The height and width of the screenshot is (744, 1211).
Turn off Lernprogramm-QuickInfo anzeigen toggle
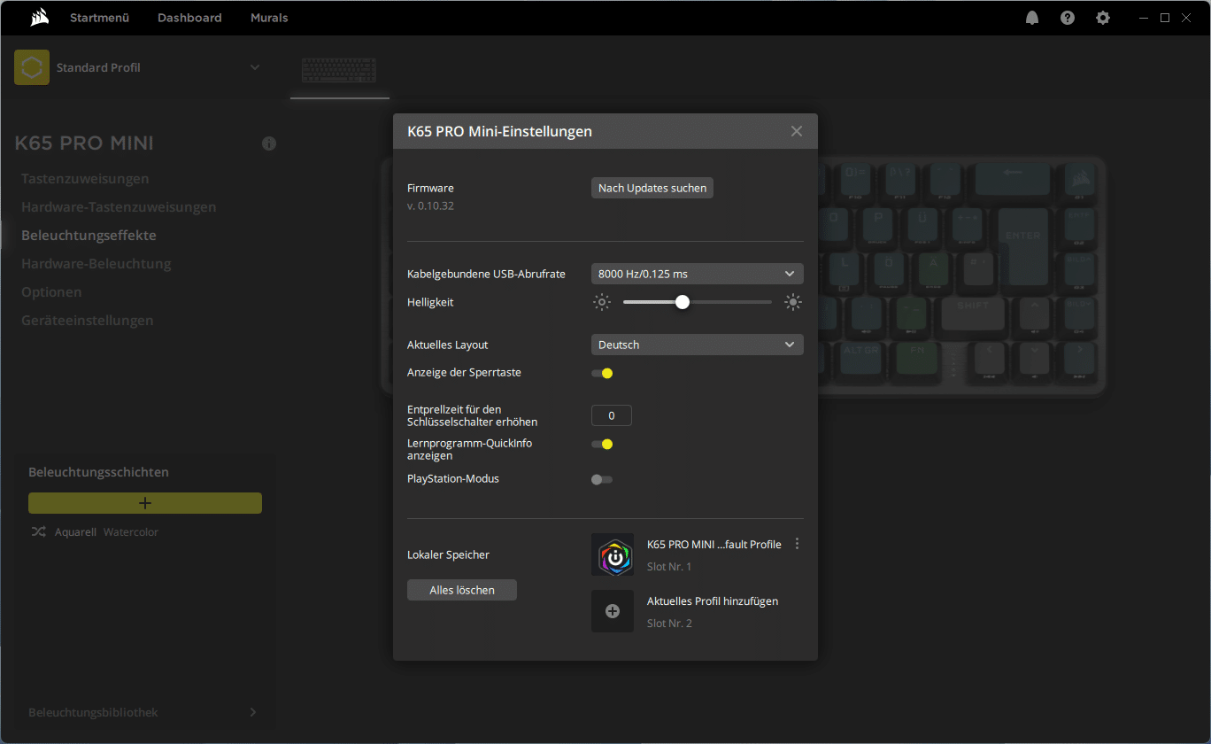point(602,444)
